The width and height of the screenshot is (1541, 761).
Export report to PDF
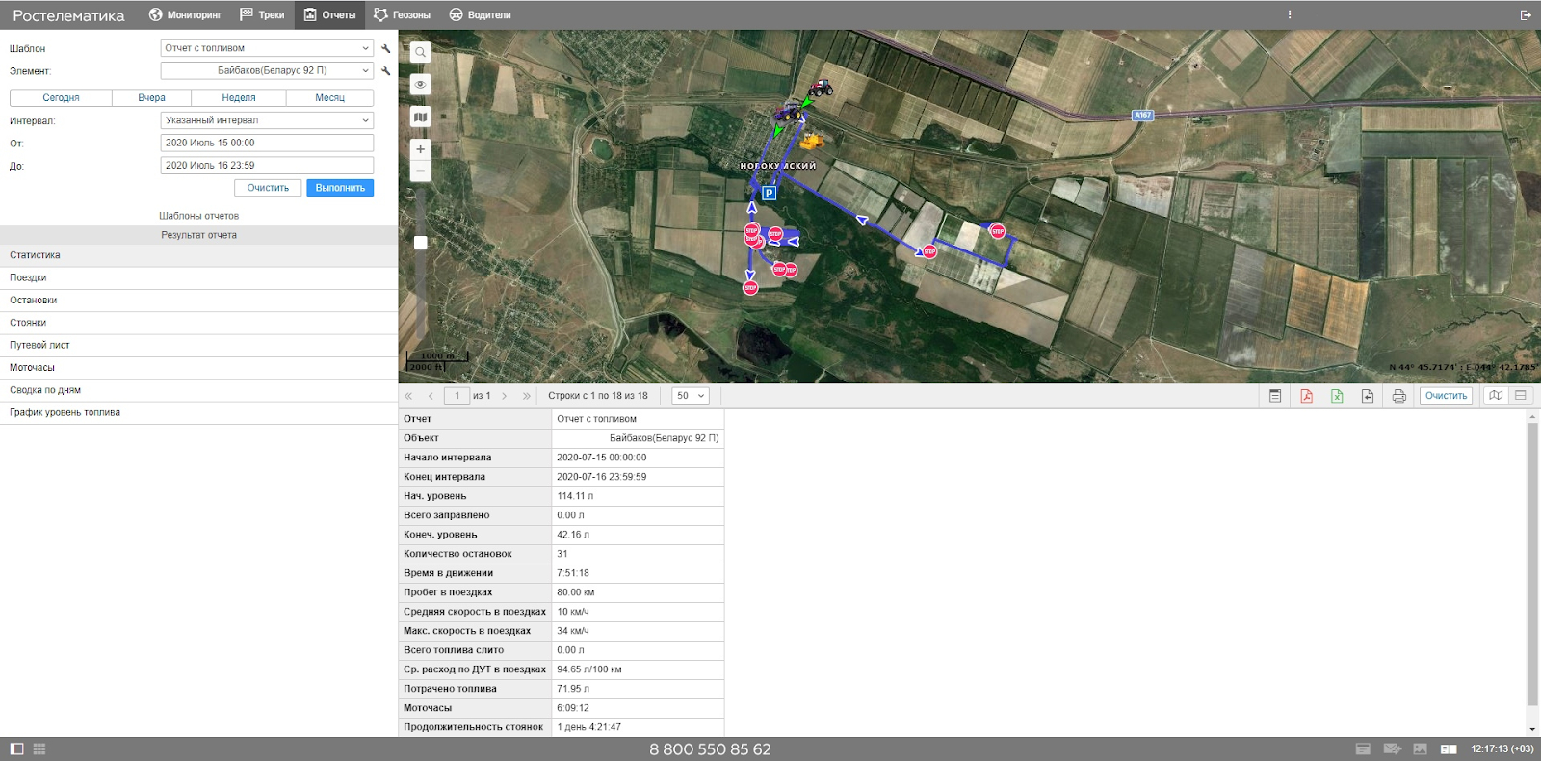(x=1306, y=396)
